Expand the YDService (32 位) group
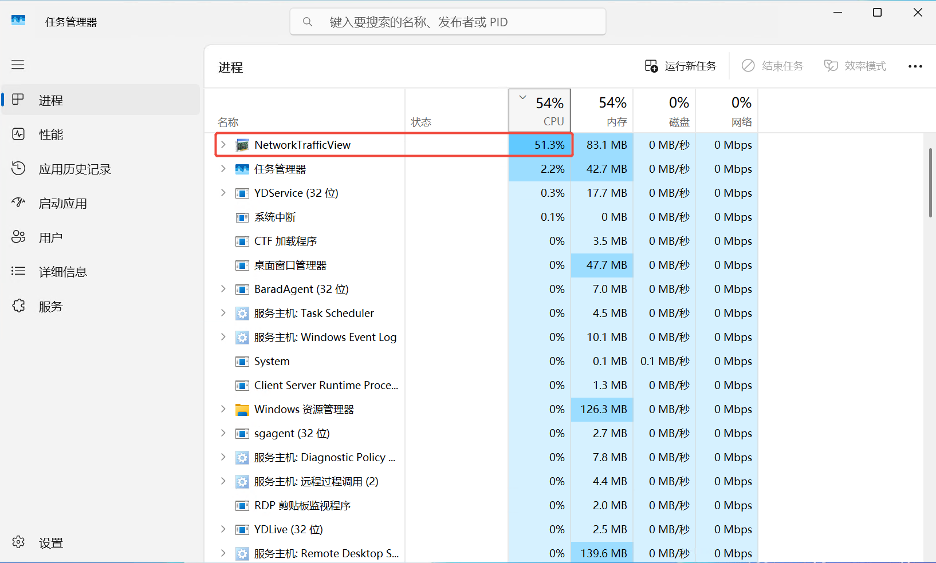 pyautogui.click(x=223, y=193)
